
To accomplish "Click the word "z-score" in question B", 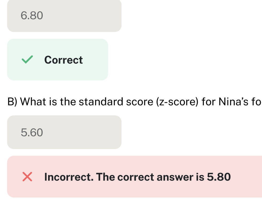I will (x=177, y=102).
